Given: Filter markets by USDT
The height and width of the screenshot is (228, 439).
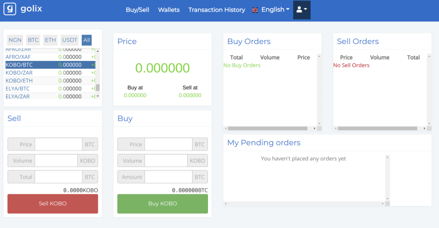Looking at the screenshot, I should (x=70, y=40).
